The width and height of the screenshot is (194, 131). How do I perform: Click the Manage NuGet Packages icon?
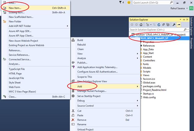[x=73, y=91]
